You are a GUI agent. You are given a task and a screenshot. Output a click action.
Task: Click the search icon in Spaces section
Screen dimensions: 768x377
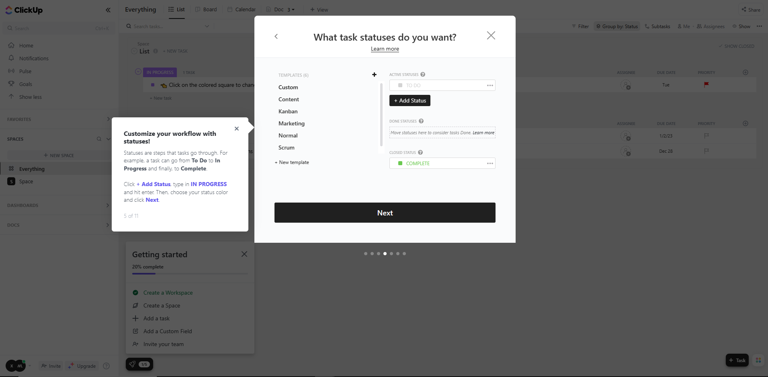99,139
